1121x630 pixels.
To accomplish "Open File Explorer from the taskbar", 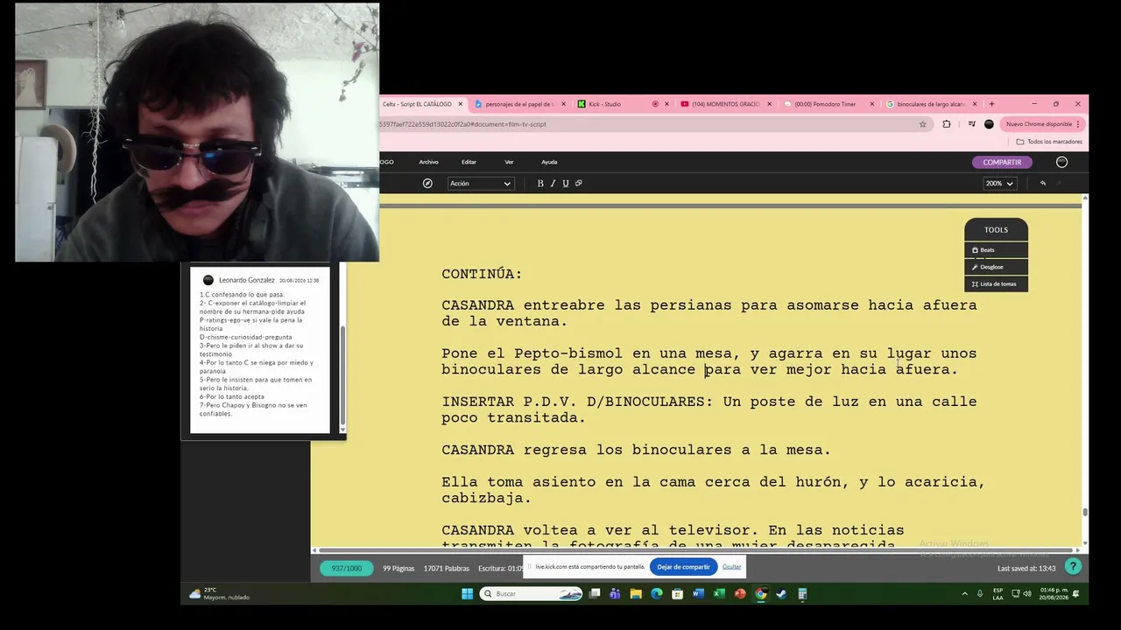I will pos(636,594).
